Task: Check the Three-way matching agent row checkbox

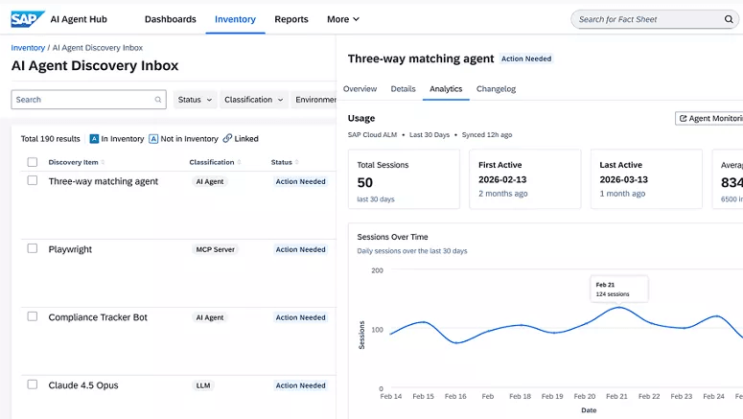Action: tap(33, 180)
